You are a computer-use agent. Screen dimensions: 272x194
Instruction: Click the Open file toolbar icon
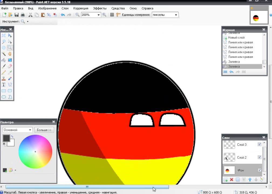point(10,15)
